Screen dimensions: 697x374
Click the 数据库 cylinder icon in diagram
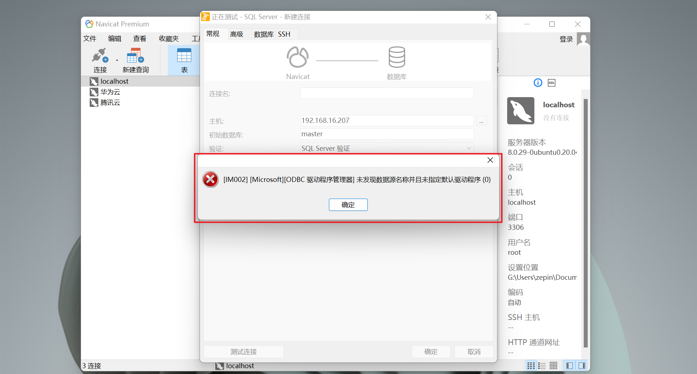click(397, 57)
